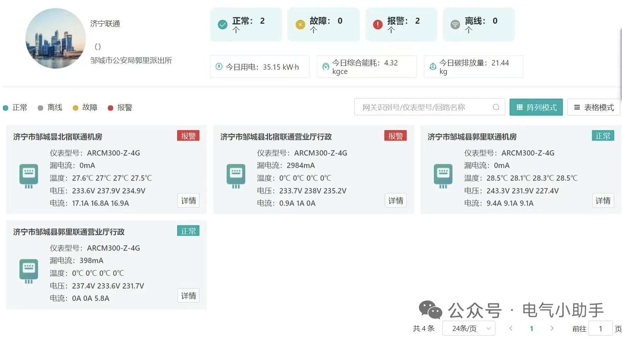Focus the 网关识别号 search field
The image size is (622, 338).
[430, 107]
